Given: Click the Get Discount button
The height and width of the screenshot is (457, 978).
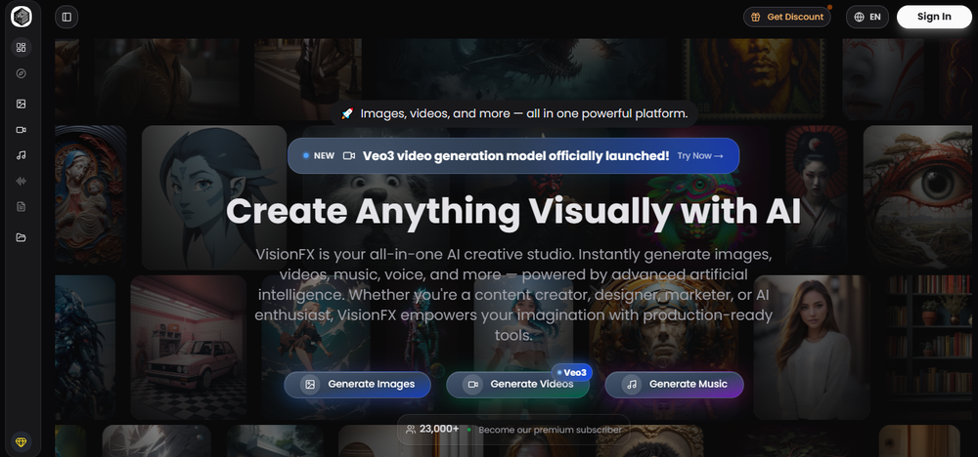Looking at the screenshot, I should point(786,17).
